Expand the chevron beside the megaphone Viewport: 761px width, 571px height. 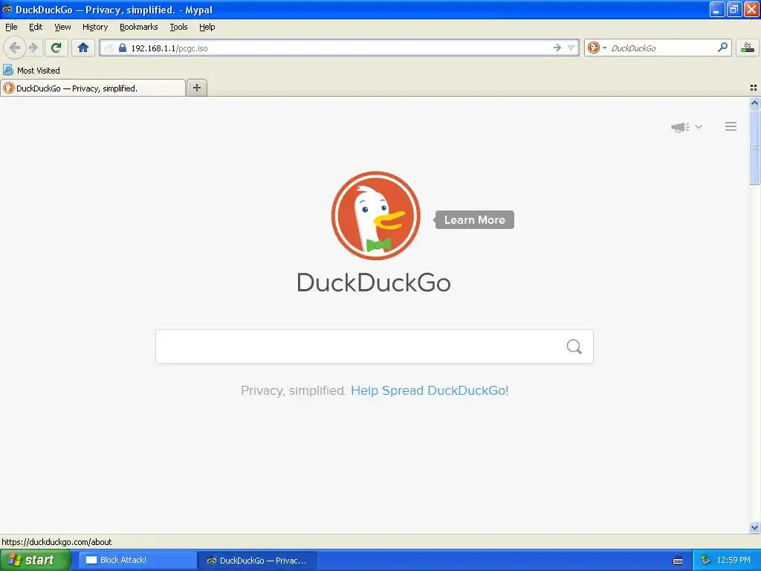click(699, 126)
